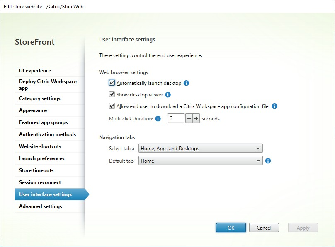
Task: Click the Cancel button
Action: (x=264, y=227)
